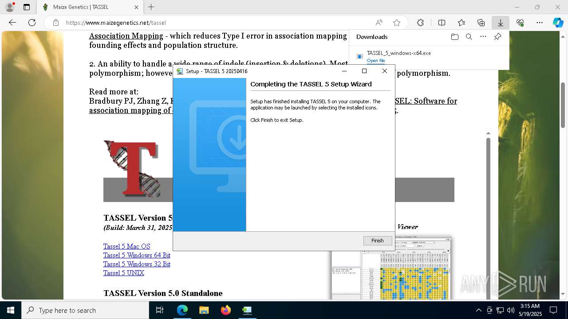Open Edge Settings and more menu
Viewport: 568px width, 319px height.
click(x=540, y=23)
